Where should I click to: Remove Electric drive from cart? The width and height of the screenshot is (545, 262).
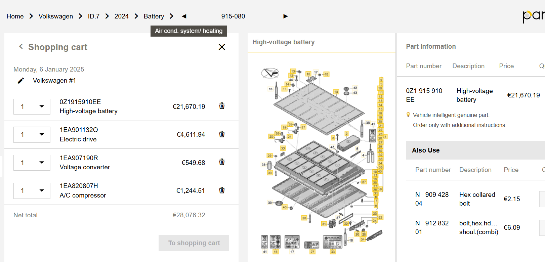222,134
